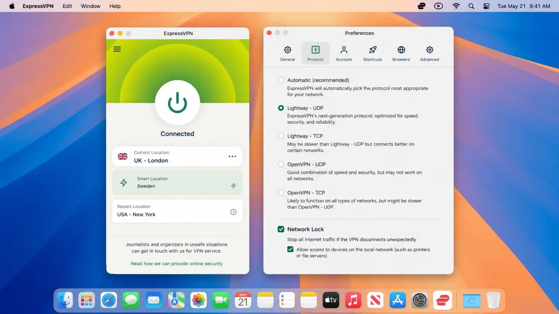Open the hamburger menu in ExpressVPN
The width and height of the screenshot is (559, 314).
coord(117,49)
